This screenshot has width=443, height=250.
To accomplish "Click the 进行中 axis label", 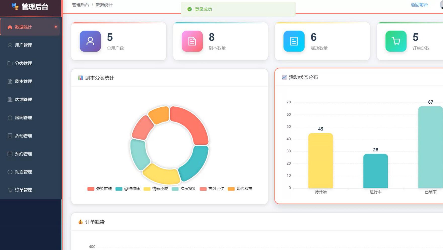I will (x=376, y=192).
